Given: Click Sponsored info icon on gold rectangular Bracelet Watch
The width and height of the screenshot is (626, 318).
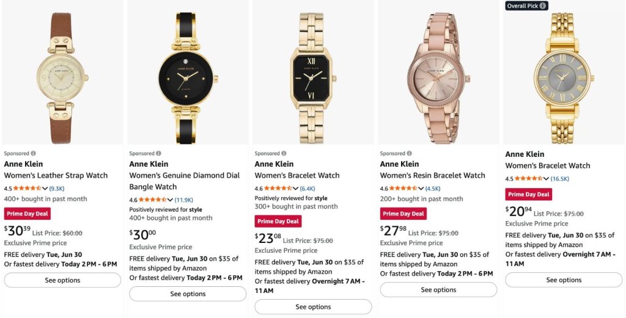Looking at the screenshot, I should click(284, 153).
